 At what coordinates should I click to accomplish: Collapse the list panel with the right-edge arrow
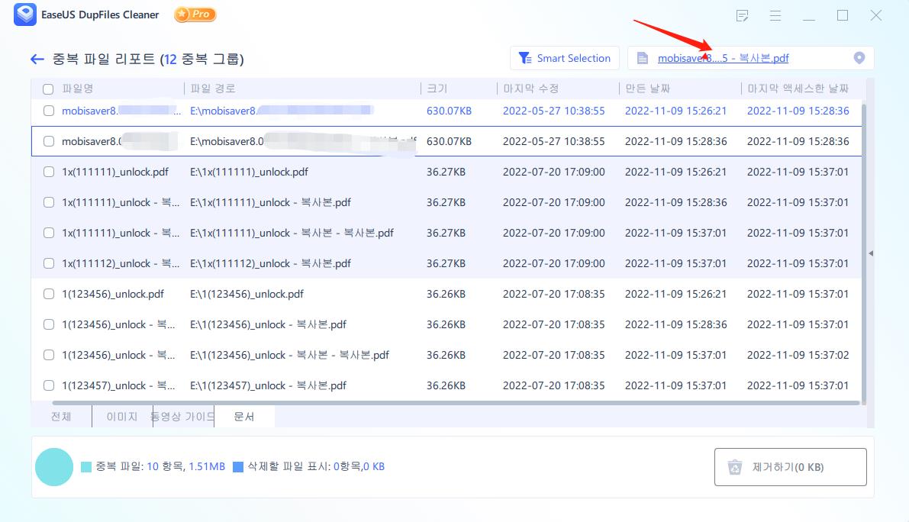870,252
